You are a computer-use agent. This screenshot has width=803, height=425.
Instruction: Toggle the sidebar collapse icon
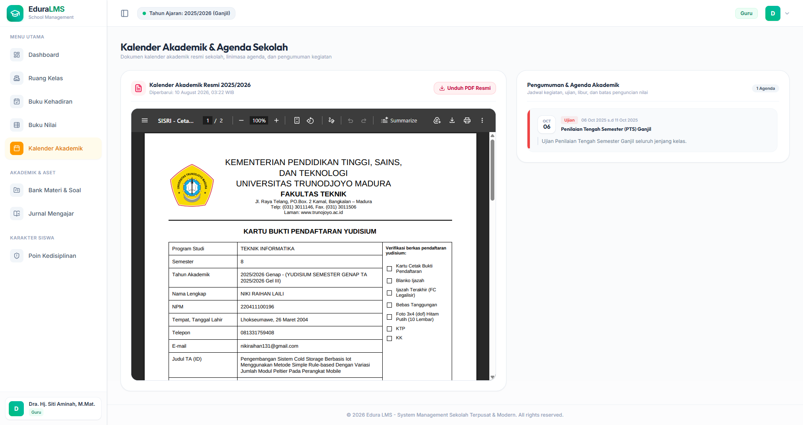[125, 13]
